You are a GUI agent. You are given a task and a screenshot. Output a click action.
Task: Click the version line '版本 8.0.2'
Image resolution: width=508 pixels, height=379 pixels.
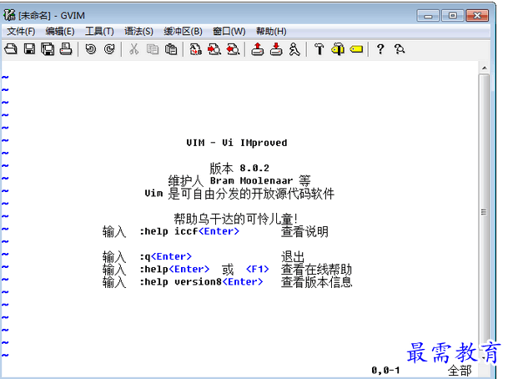(x=239, y=168)
